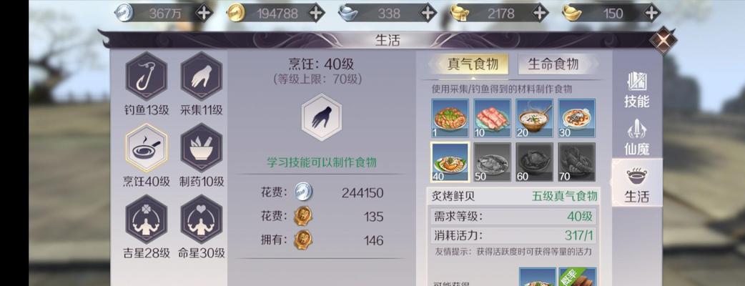Add more gold coins with plus button
This screenshot has width=745, height=286.
coord(317,13)
